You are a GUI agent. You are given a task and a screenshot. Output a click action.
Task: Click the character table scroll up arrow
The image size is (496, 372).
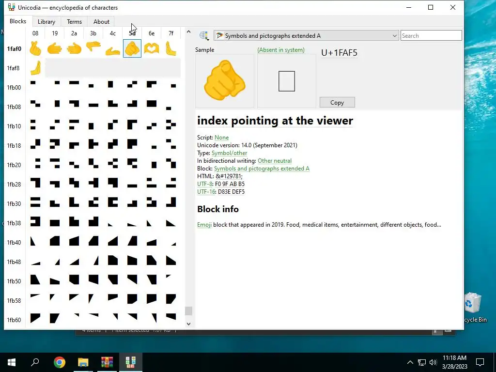pos(188,31)
